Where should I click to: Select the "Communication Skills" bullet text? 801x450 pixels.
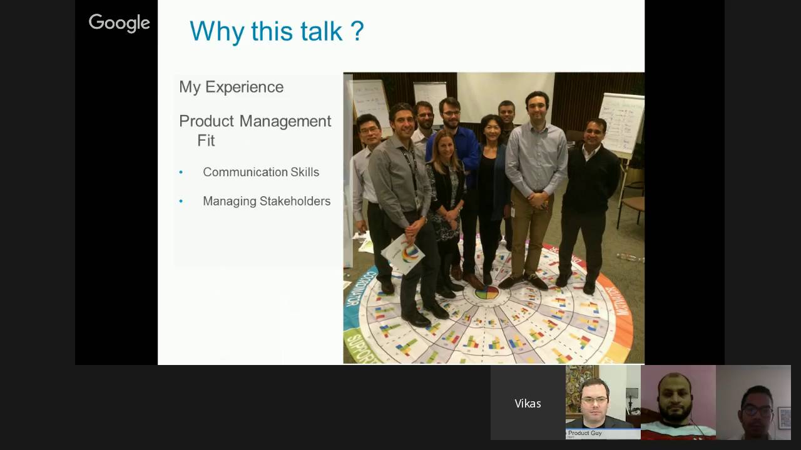pos(260,172)
